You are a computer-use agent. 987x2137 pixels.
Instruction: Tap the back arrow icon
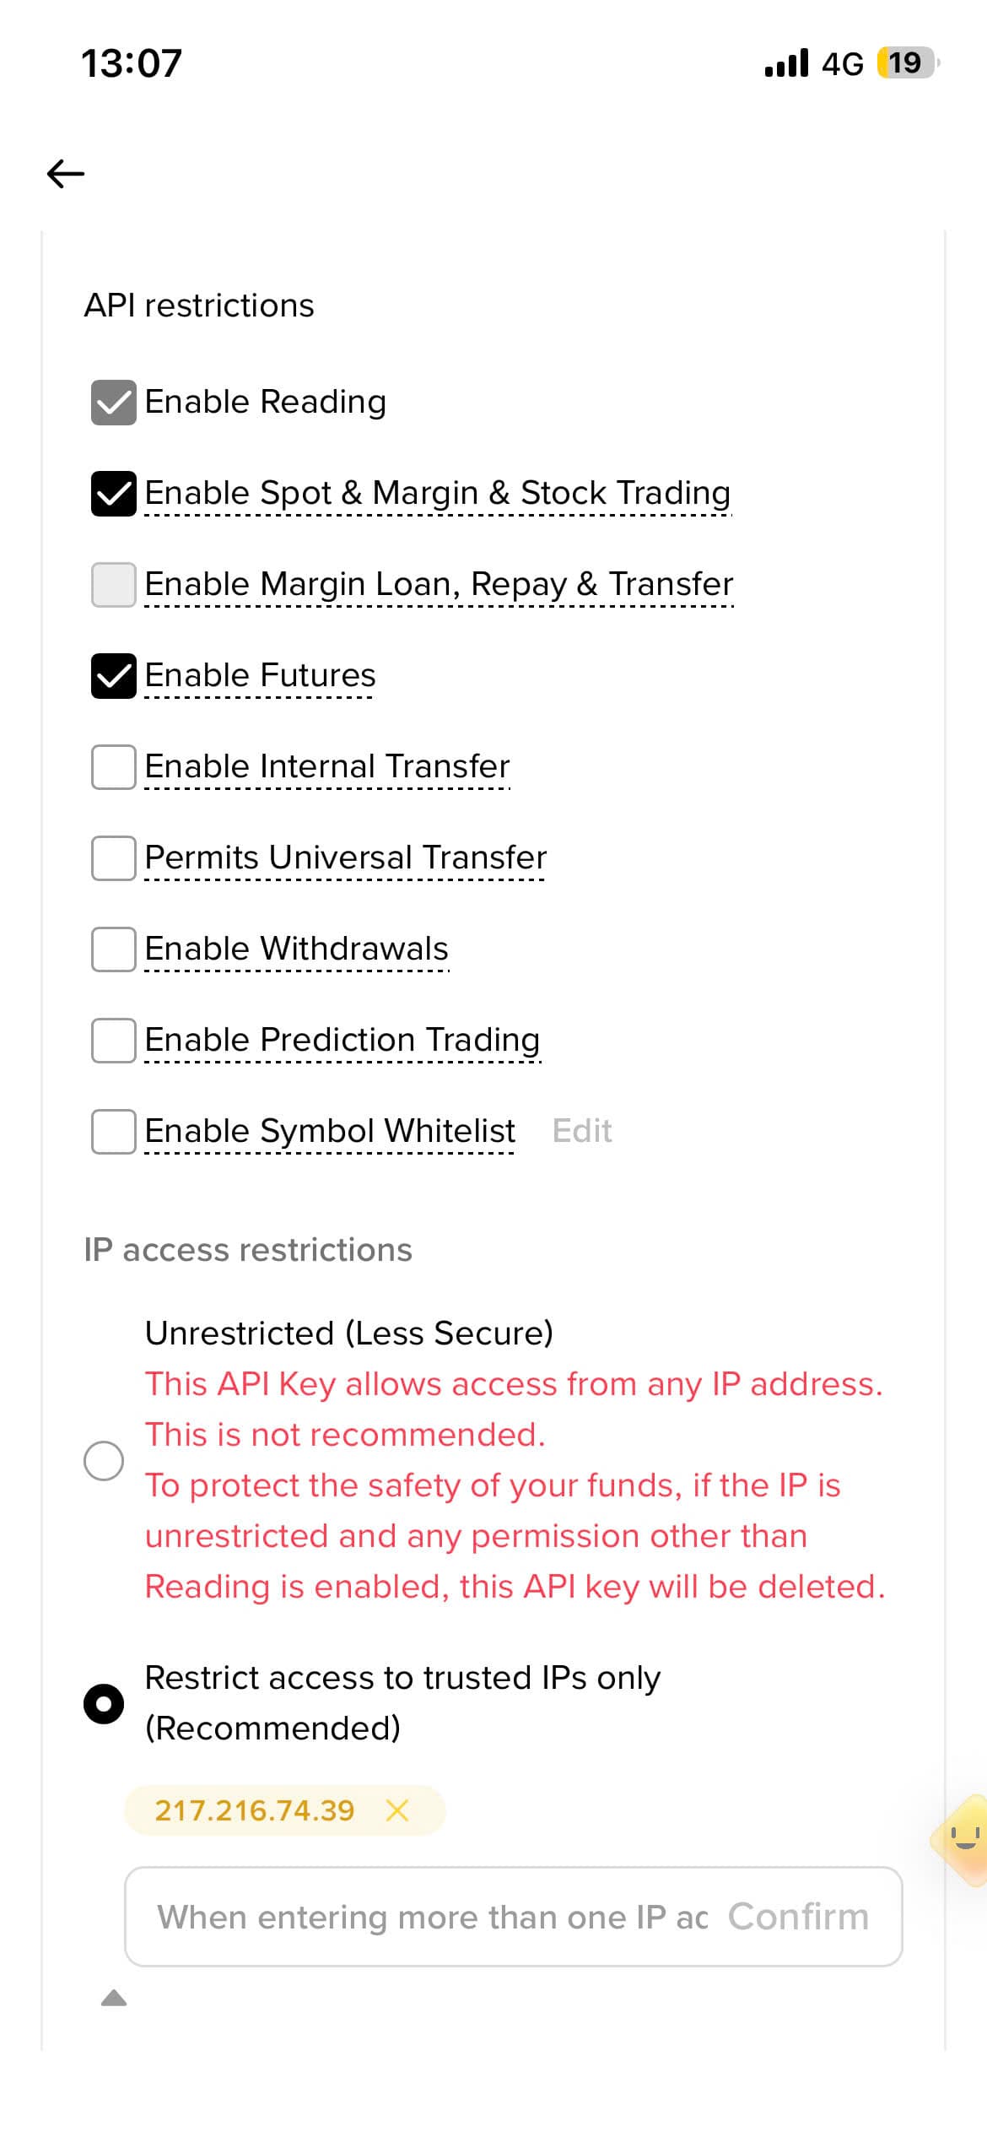[x=66, y=174]
